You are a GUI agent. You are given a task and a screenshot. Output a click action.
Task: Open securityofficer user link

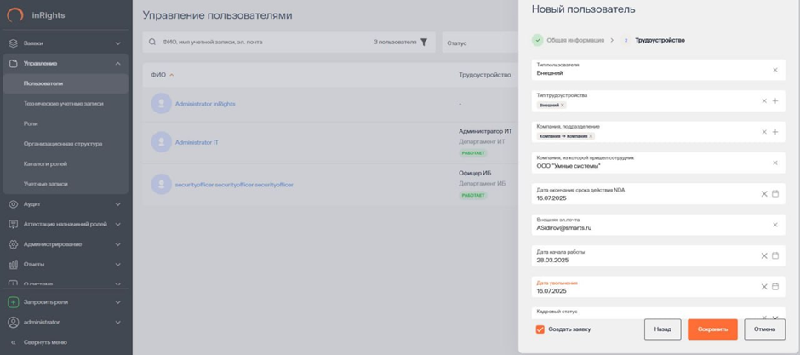234,185
